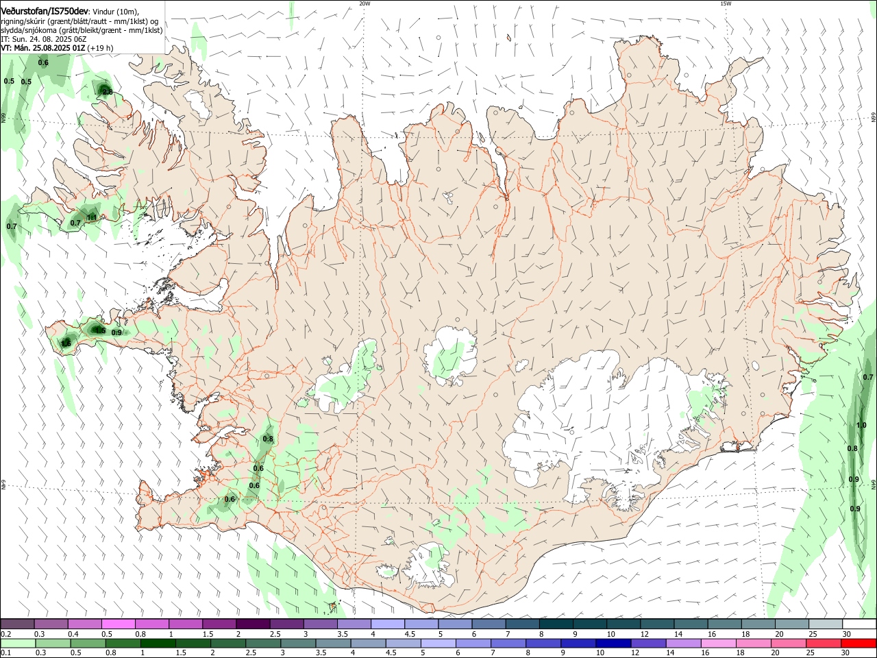The image size is (877, 658).
Task: Click the bright red last swatch in rain legend
Action: (859, 643)
